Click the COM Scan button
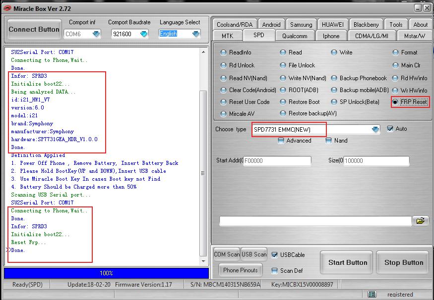This screenshot has height=300, width=434. tap(227, 254)
